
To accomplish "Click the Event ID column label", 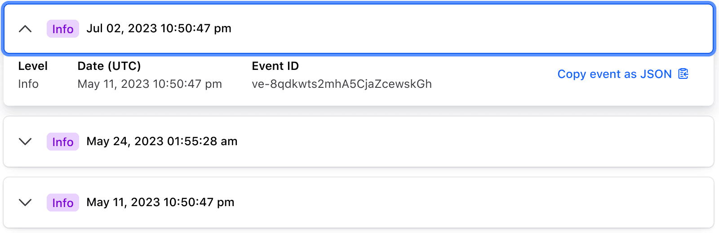I will pyautogui.click(x=275, y=66).
